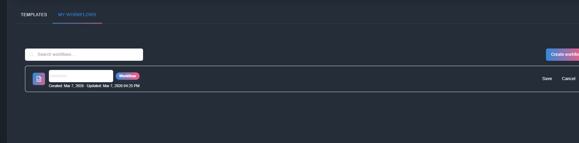The width and height of the screenshot is (579, 143).
Task: Switch to the Templates tab
Action: point(34,15)
